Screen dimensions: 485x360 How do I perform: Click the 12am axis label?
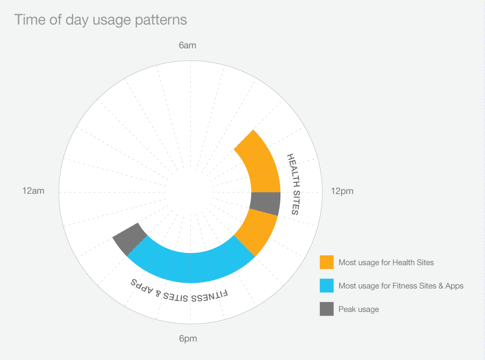pos(34,191)
